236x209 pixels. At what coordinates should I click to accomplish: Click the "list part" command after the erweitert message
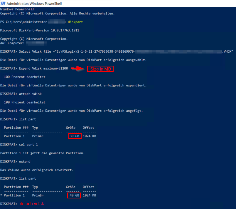point(27,178)
